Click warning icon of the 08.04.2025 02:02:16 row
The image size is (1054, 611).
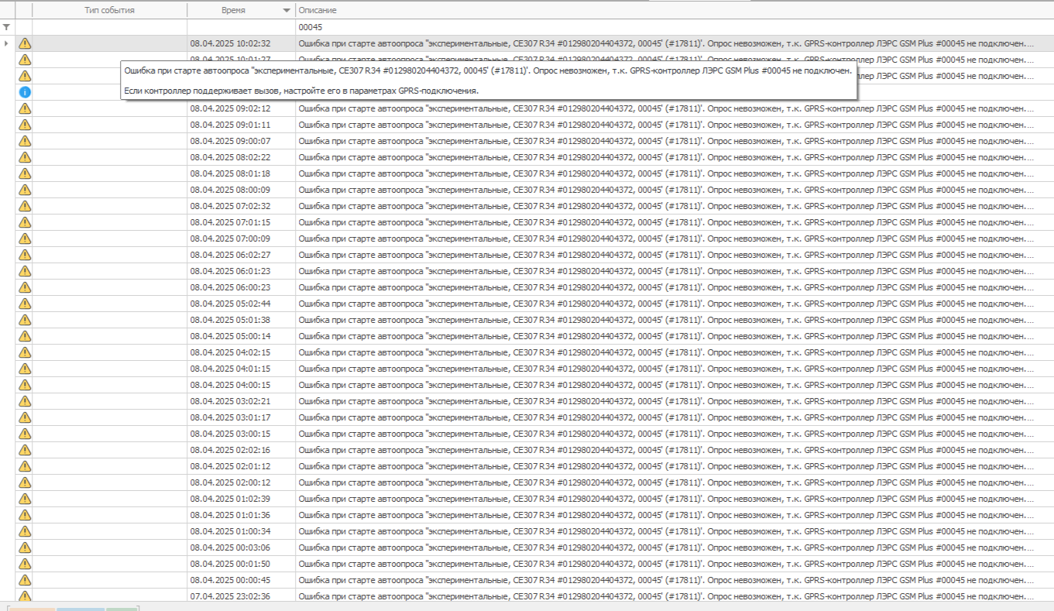coord(24,450)
